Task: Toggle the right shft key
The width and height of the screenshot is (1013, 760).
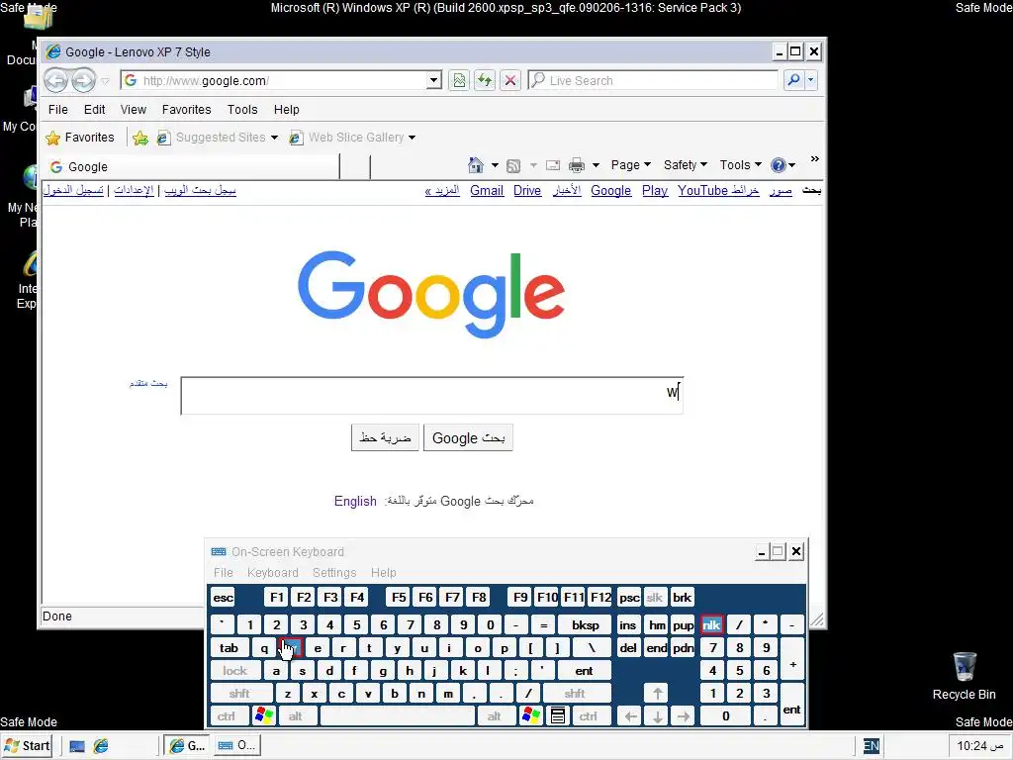Action: point(575,694)
